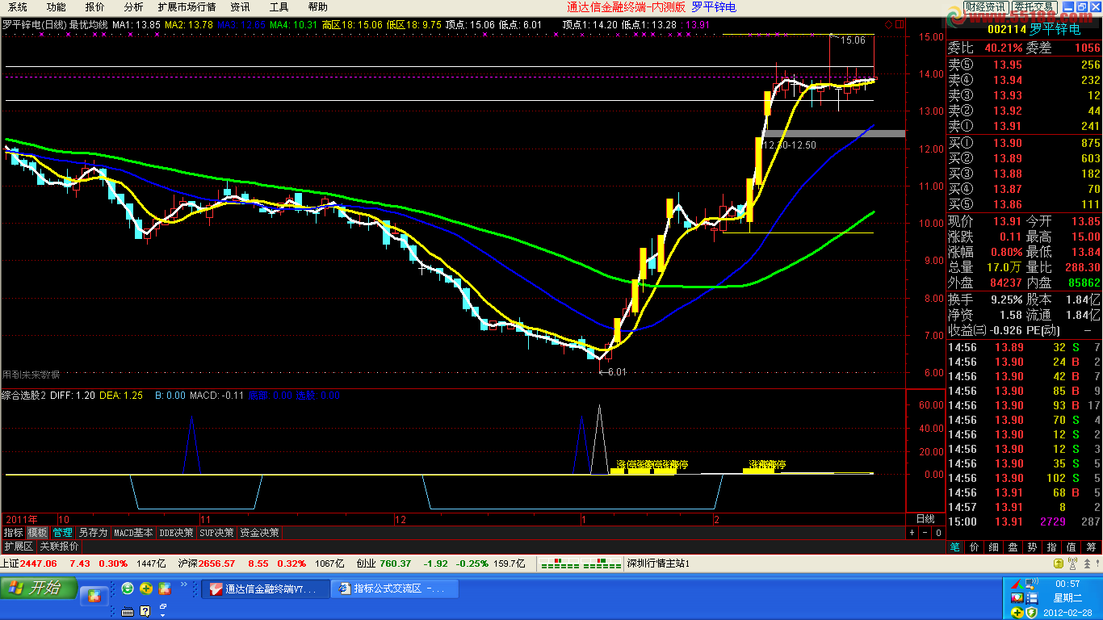Click the 财经资讯 button
The height and width of the screenshot is (620, 1103).
coord(984,6)
